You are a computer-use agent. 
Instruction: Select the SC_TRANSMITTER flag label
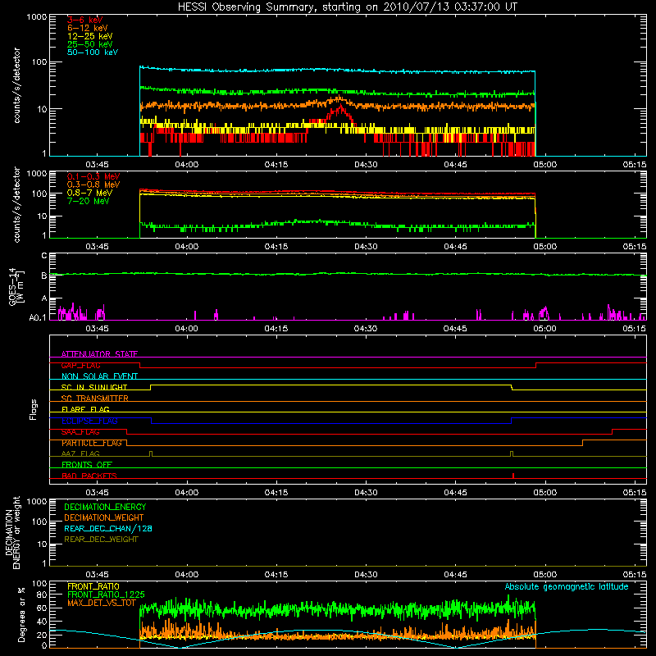94,399
